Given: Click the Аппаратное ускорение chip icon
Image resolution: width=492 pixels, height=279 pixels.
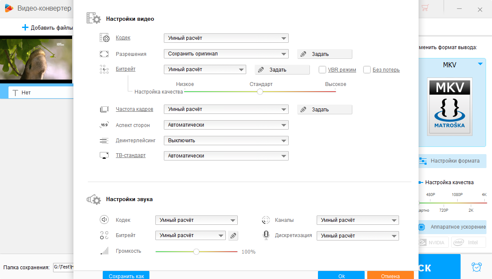Looking at the screenshot, I should point(422,227).
